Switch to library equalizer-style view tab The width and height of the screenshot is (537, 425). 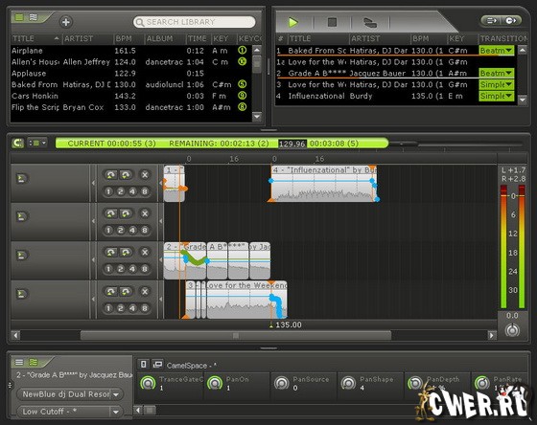tap(34, 17)
